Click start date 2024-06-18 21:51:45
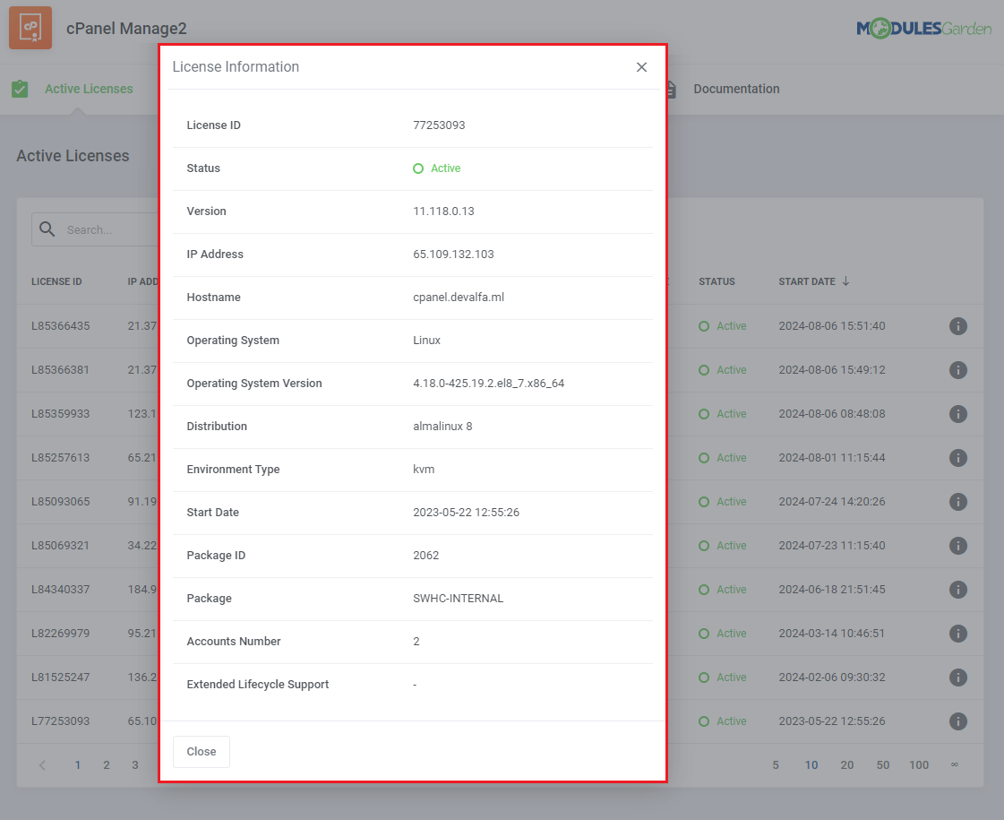1004x820 pixels. coord(832,590)
